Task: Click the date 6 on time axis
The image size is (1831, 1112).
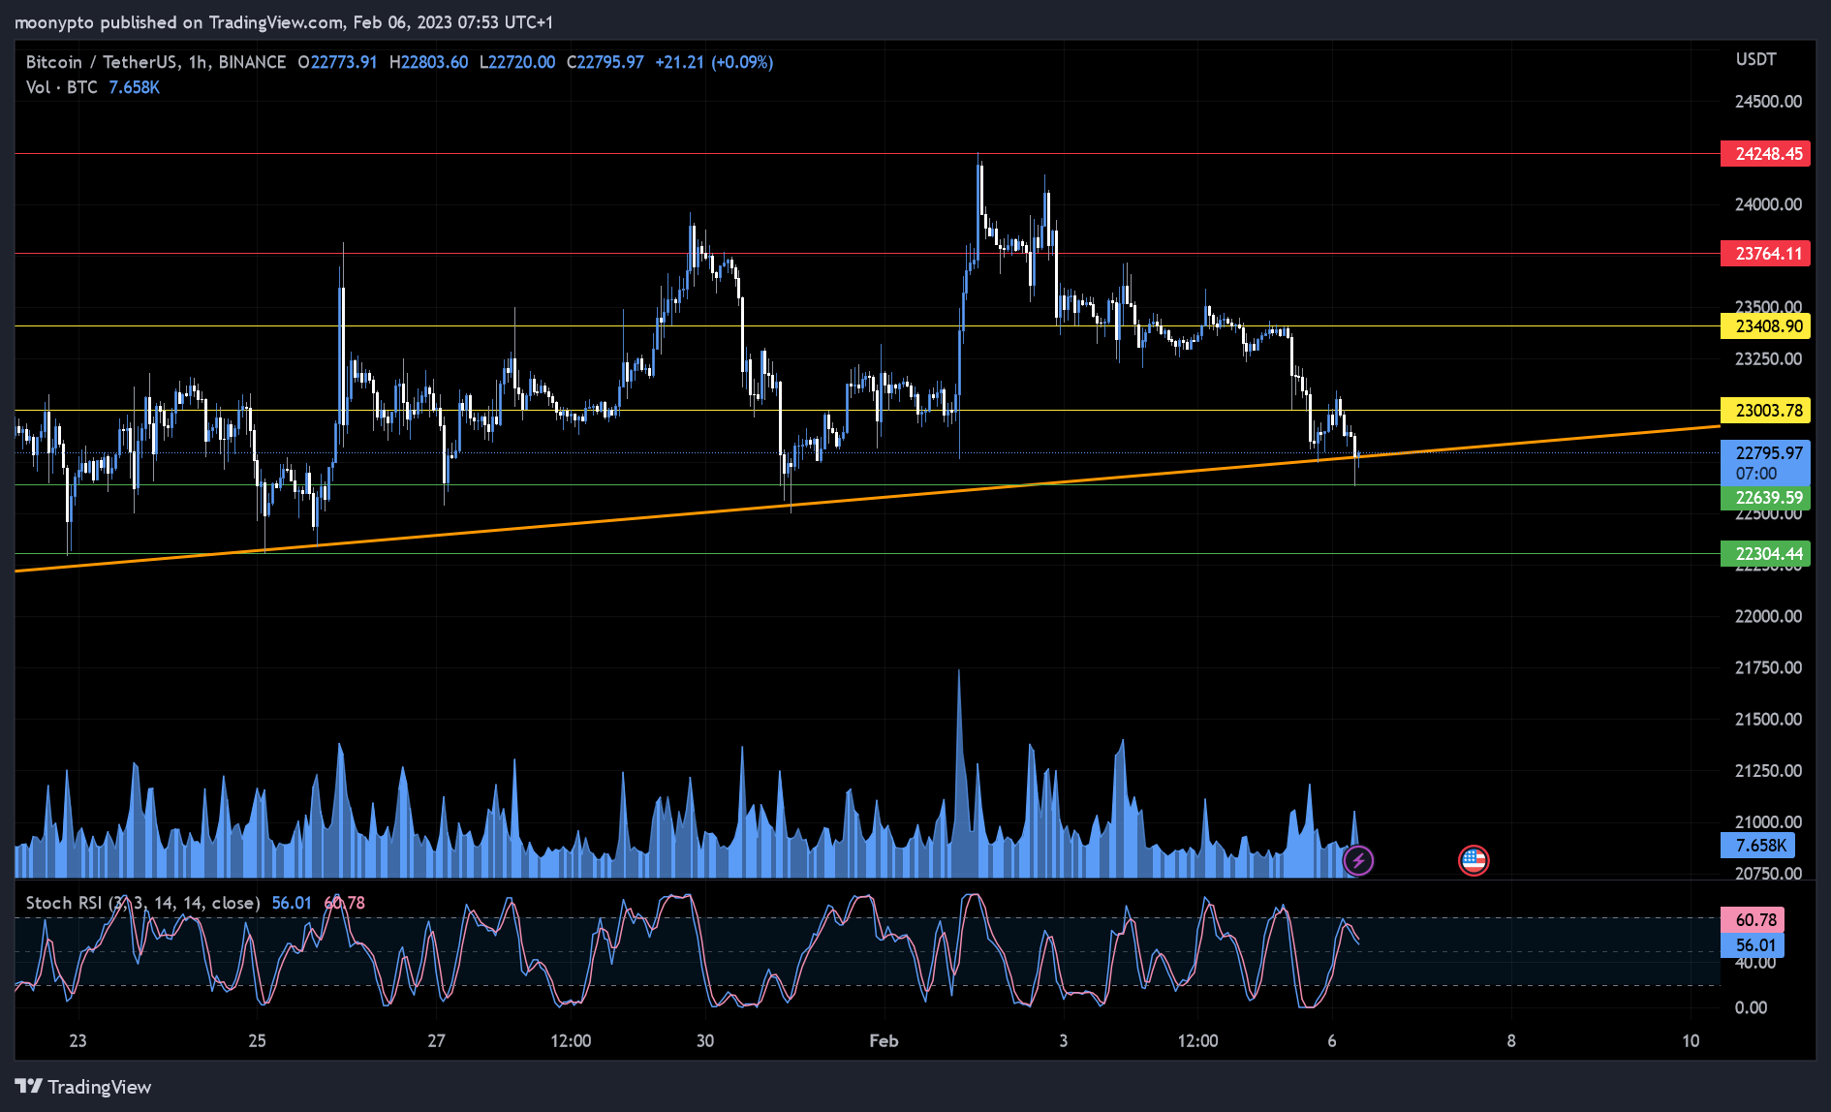Action: 1332,1041
